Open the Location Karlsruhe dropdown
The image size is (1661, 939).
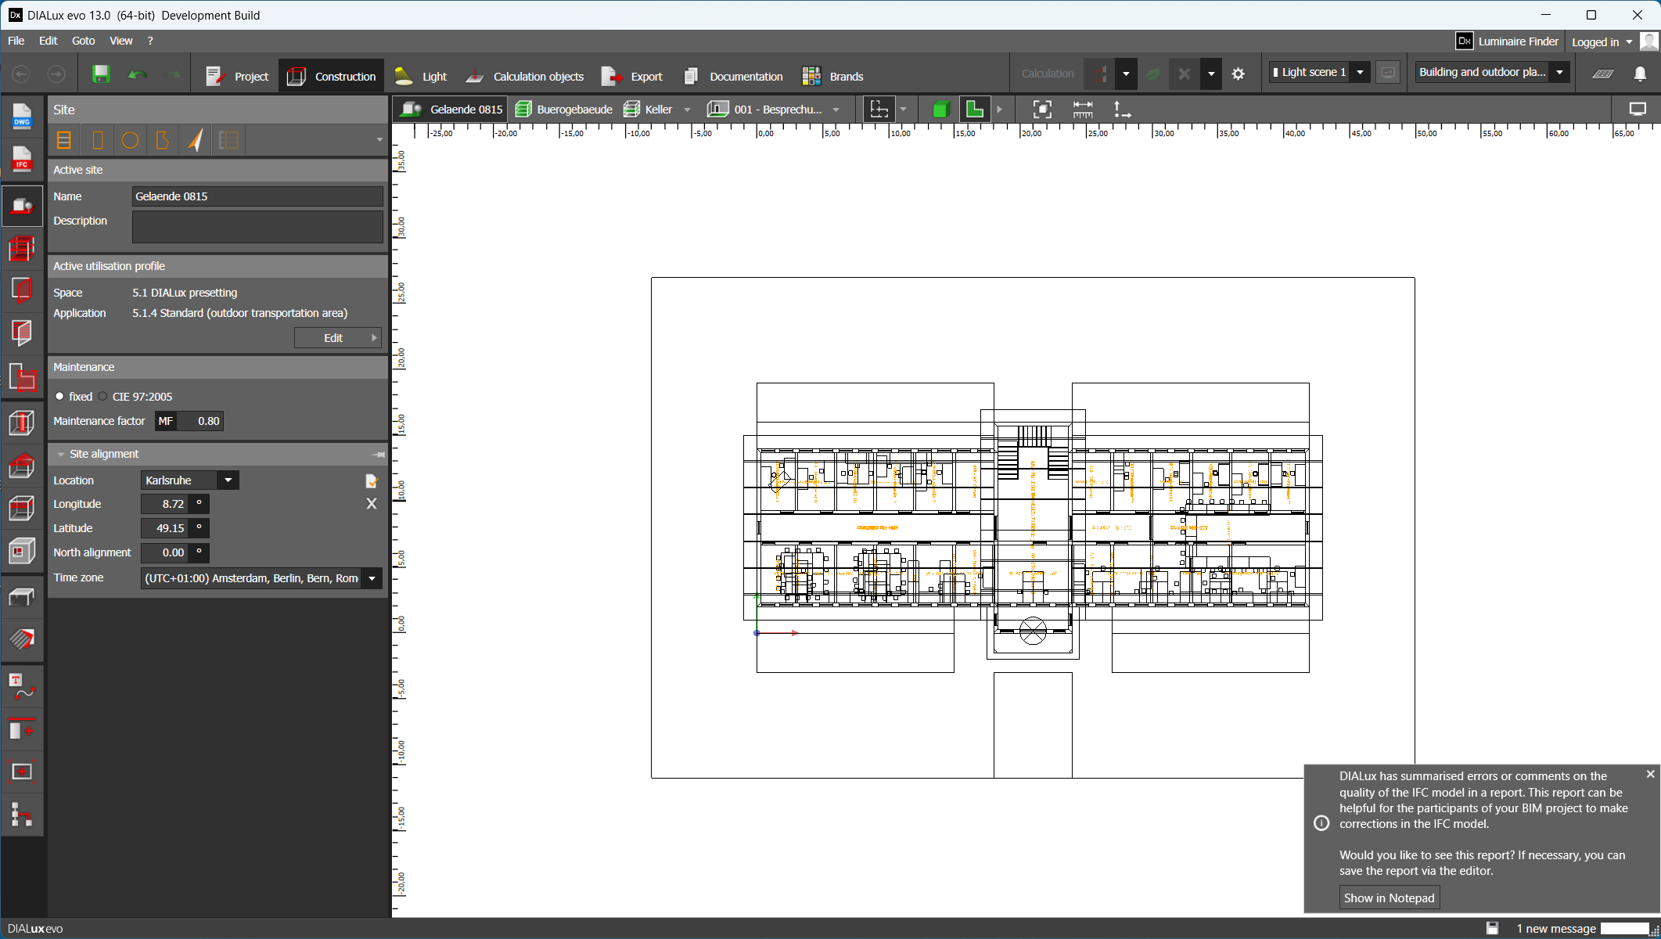click(228, 480)
